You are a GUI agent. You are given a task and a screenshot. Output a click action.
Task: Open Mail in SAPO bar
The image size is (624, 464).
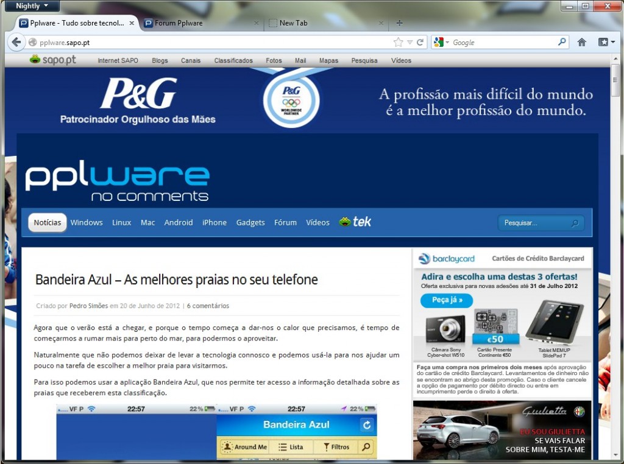300,60
